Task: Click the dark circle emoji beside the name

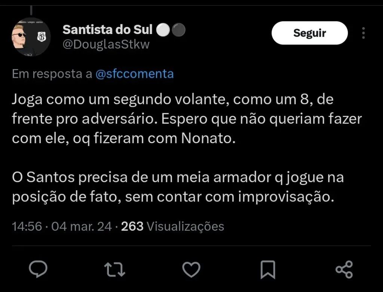Action: 179,30
